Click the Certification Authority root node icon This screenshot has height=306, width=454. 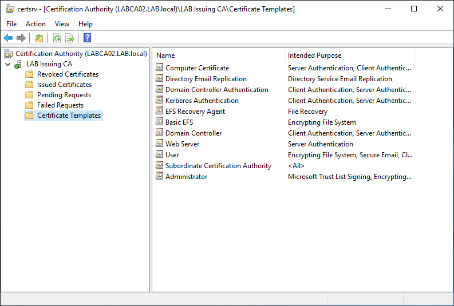[x=9, y=54]
